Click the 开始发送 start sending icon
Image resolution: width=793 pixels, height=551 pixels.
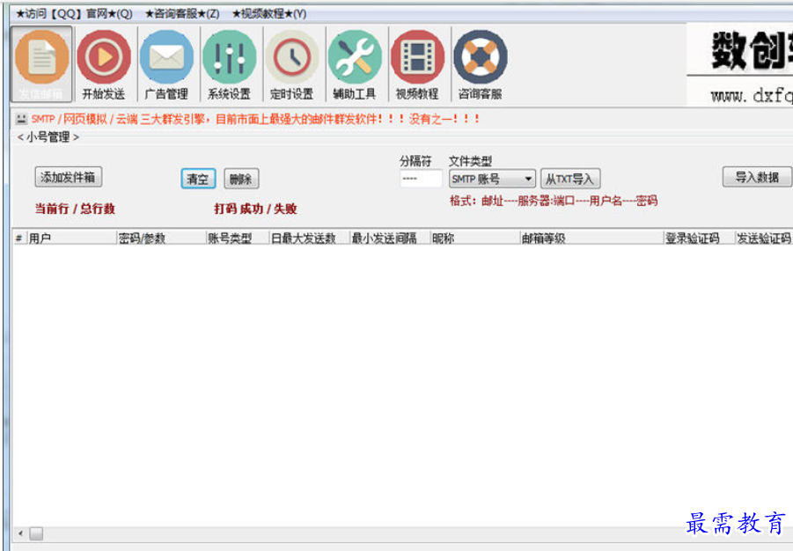pos(104,64)
